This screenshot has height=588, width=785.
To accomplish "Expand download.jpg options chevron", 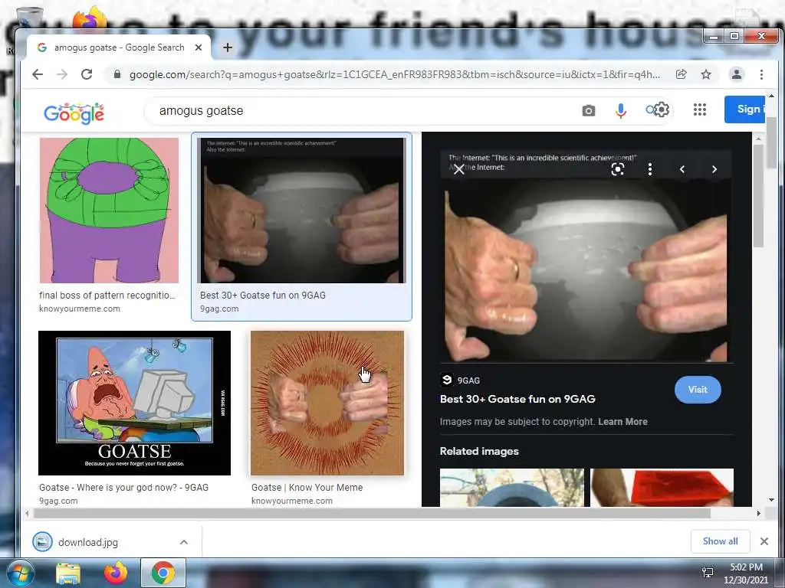I will click(184, 542).
